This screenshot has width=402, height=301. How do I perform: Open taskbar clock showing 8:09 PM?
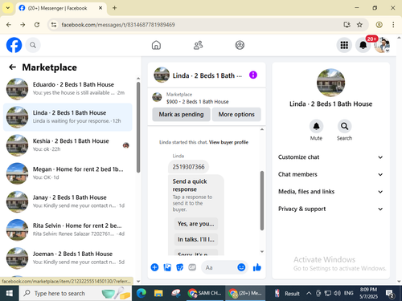coord(368,293)
